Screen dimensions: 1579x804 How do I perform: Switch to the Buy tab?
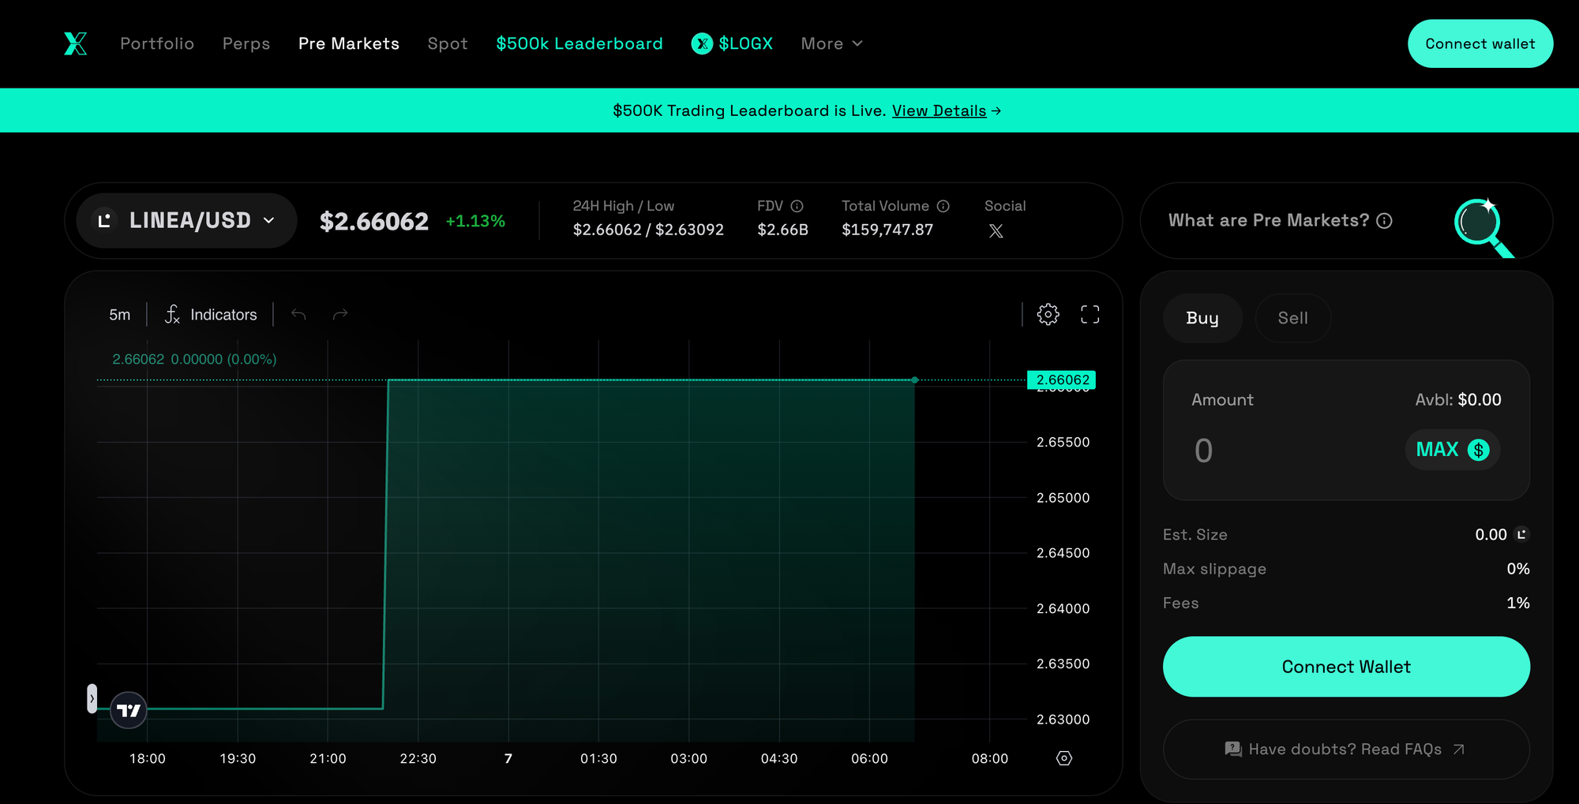click(x=1202, y=318)
